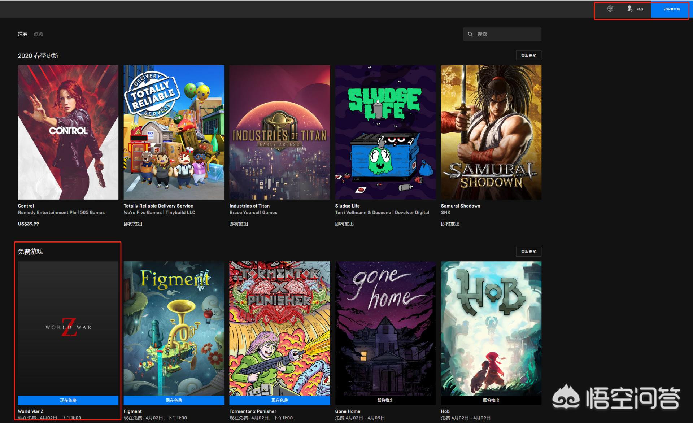Click Brace Yourself Games publisher text

click(253, 213)
